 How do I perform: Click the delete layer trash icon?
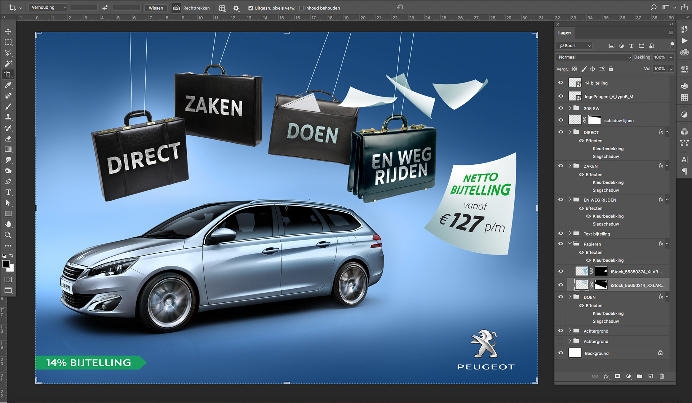[x=662, y=376]
